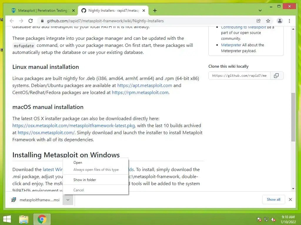Reload the current GitHub page
301x225 pixels.
[x=31, y=21]
